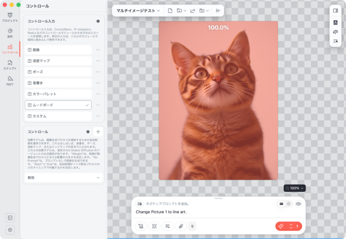The width and height of the screenshot is (346, 239).
Task: Add a new control with the plus icon
Action: (98, 132)
